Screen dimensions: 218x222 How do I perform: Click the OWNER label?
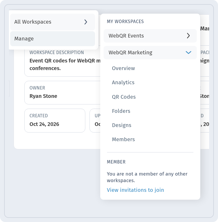pyautogui.click(x=37, y=88)
